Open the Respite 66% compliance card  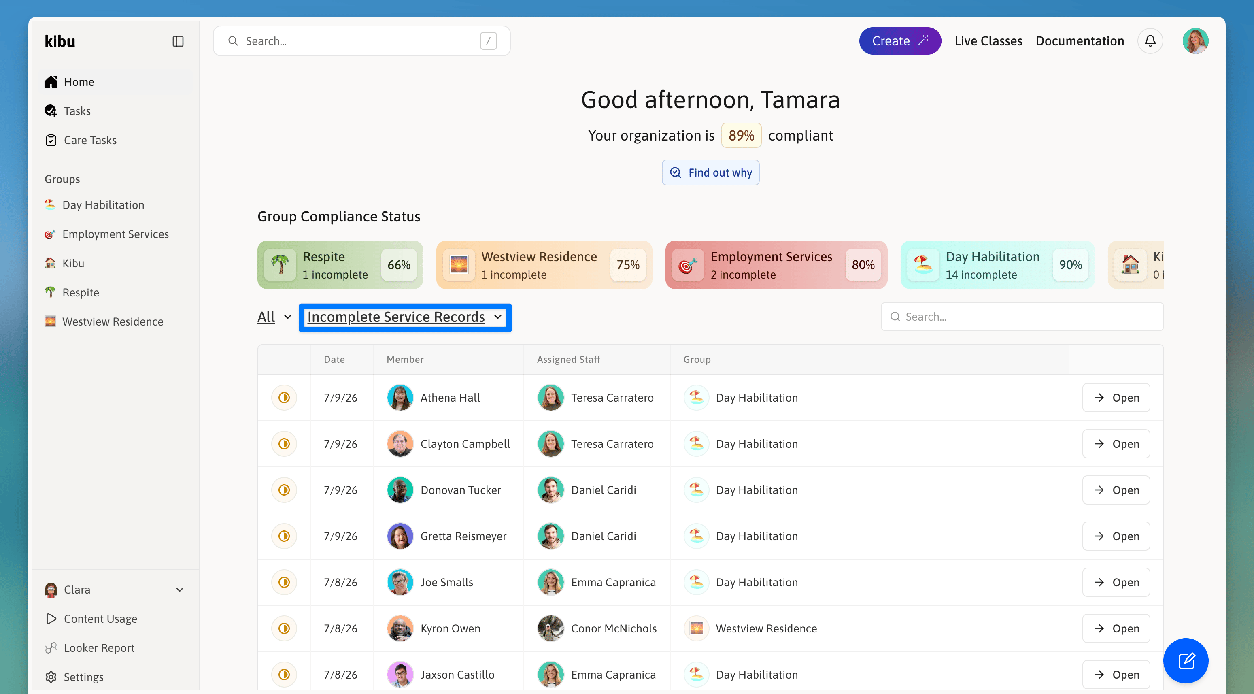click(340, 265)
